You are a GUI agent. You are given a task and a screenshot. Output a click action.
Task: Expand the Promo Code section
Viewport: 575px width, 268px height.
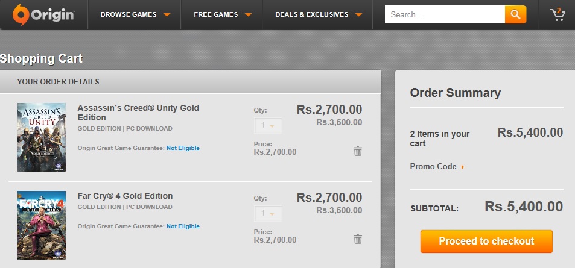click(437, 167)
